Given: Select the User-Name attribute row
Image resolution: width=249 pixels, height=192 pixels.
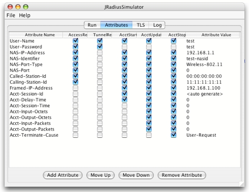Looking at the screenshot, I should click(x=124, y=41).
